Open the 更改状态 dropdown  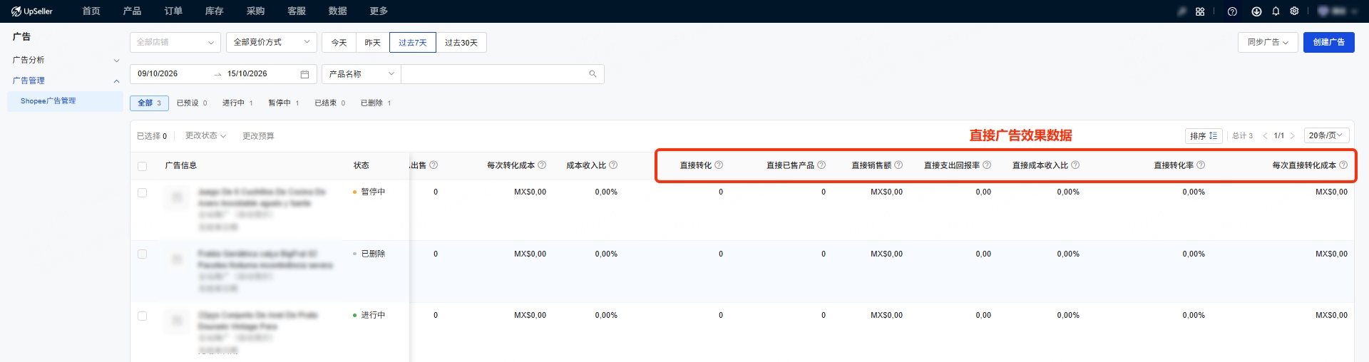[x=206, y=136]
